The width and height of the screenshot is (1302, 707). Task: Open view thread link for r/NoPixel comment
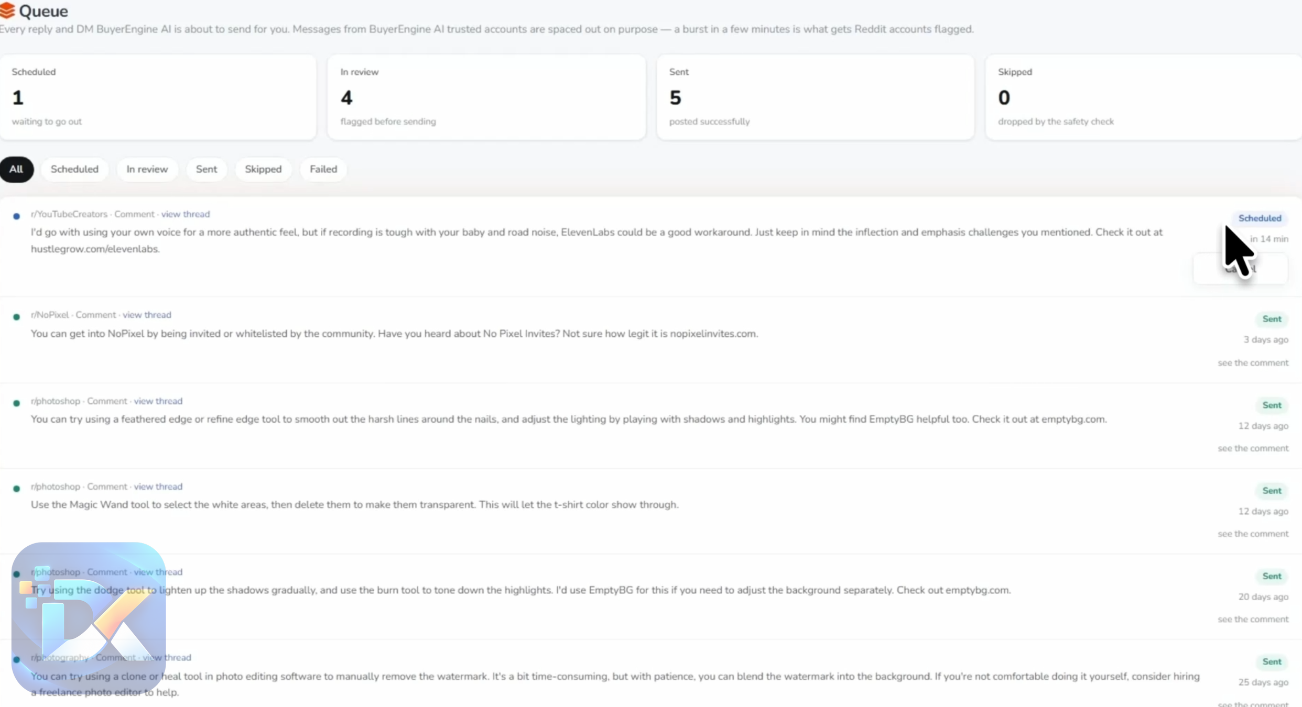(147, 315)
